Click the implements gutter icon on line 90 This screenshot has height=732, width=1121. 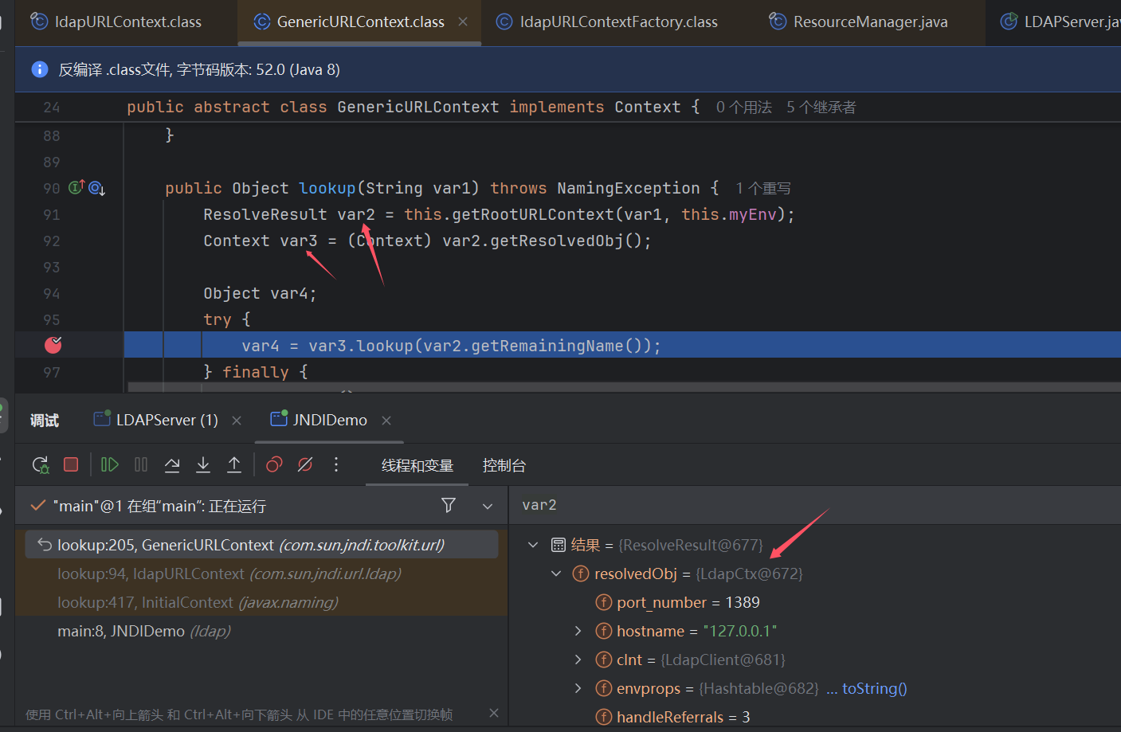click(x=76, y=187)
